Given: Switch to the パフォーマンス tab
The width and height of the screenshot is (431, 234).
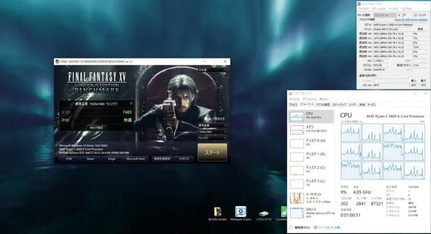Looking at the screenshot, I should (x=307, y=105).
